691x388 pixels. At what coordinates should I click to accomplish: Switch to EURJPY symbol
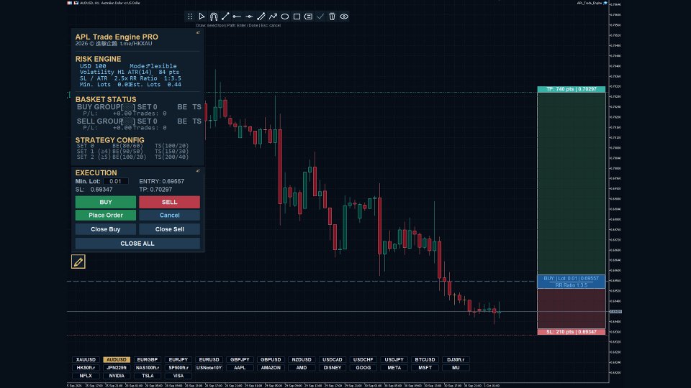point(179,359)
